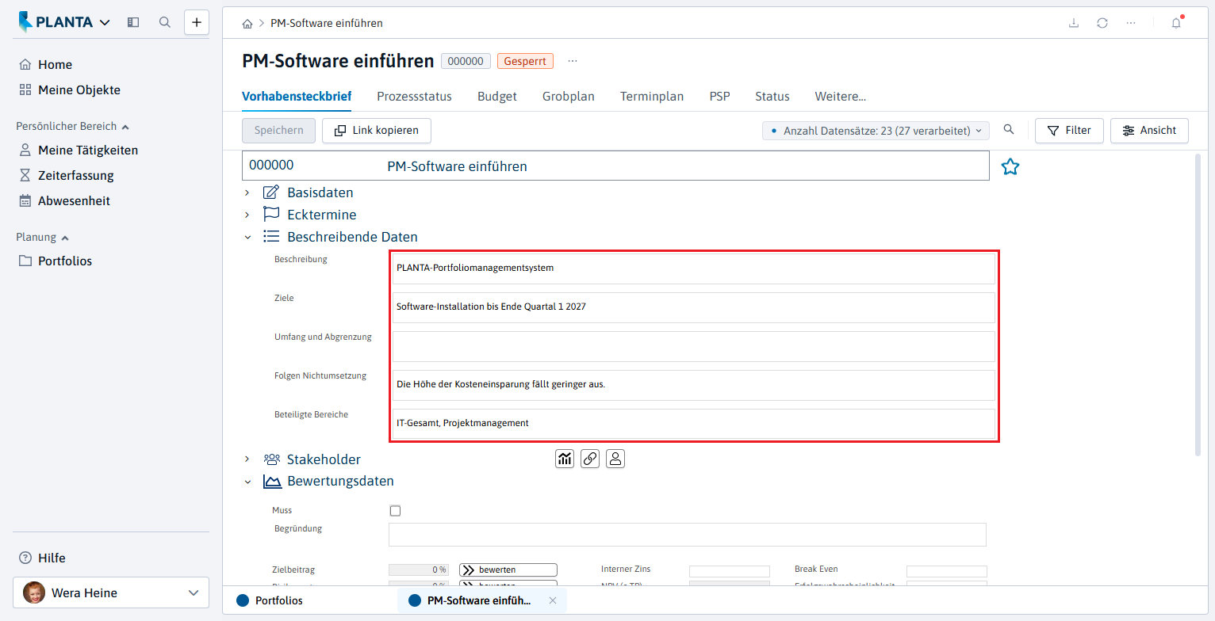Click the search icon next to the record count

(1009, 130)
